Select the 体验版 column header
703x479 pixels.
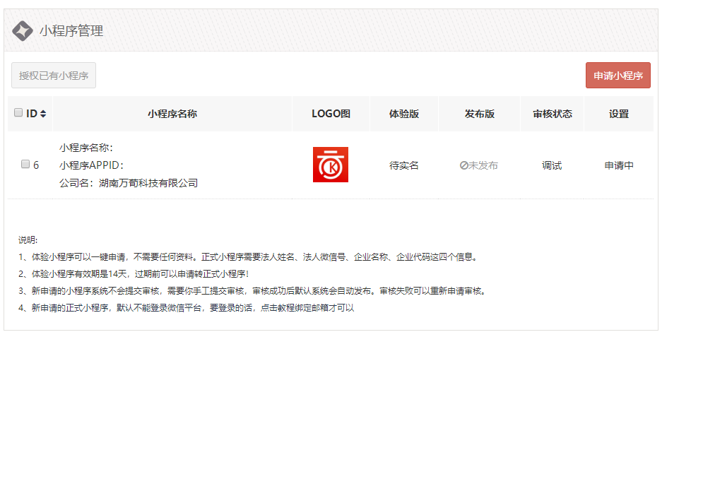[x=404, y=114]
